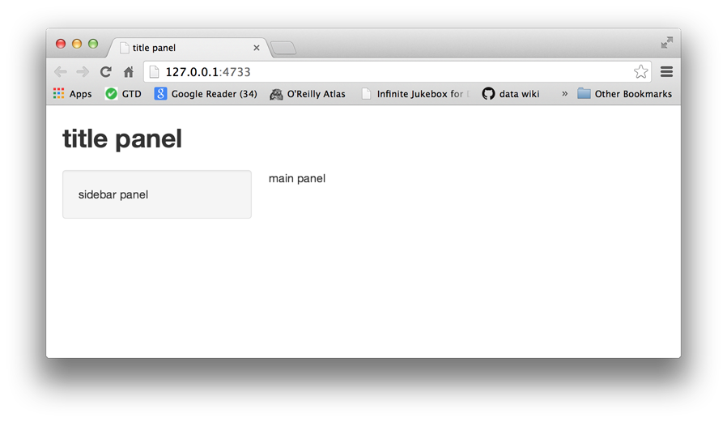Click the Forward navigation arrow
Screen dimensions: 727x422
[83, 72]
